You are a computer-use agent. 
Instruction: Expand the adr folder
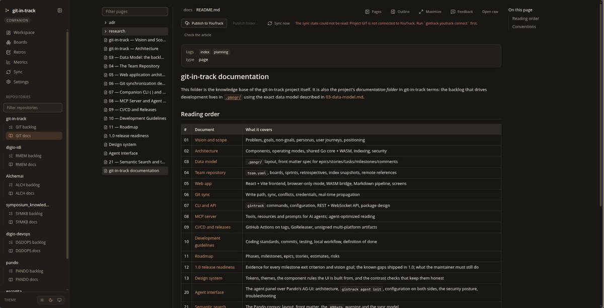coord(135,22)
